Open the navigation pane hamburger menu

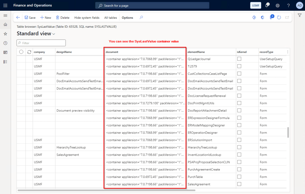click(x=5, y=15)
